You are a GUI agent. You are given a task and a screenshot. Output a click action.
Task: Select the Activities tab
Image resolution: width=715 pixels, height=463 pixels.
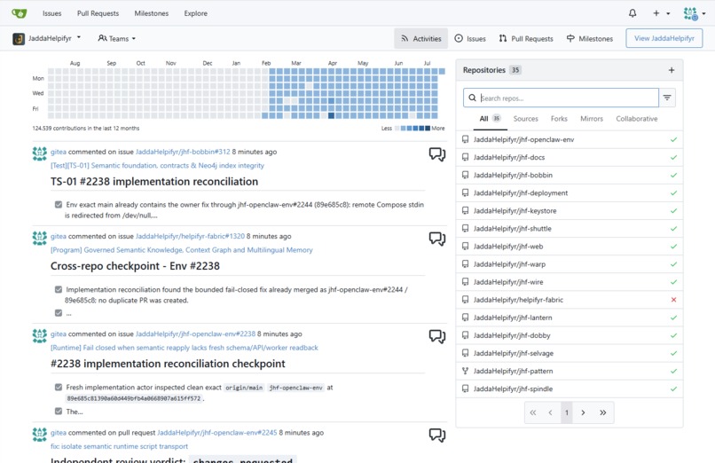point(420,38)
